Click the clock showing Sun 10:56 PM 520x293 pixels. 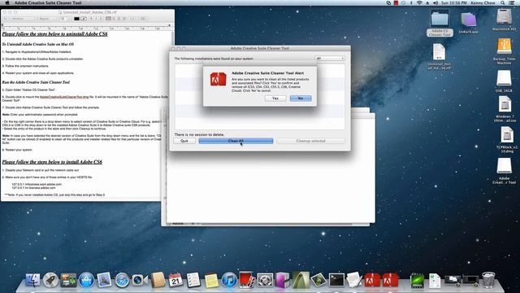pos(453,3)
